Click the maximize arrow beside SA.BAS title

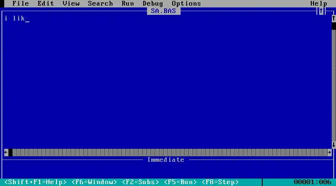tap(321, 11)
